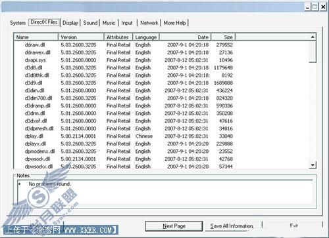
Task: Click size value 279552 of ddraw.dll
Action: [224, 45]
